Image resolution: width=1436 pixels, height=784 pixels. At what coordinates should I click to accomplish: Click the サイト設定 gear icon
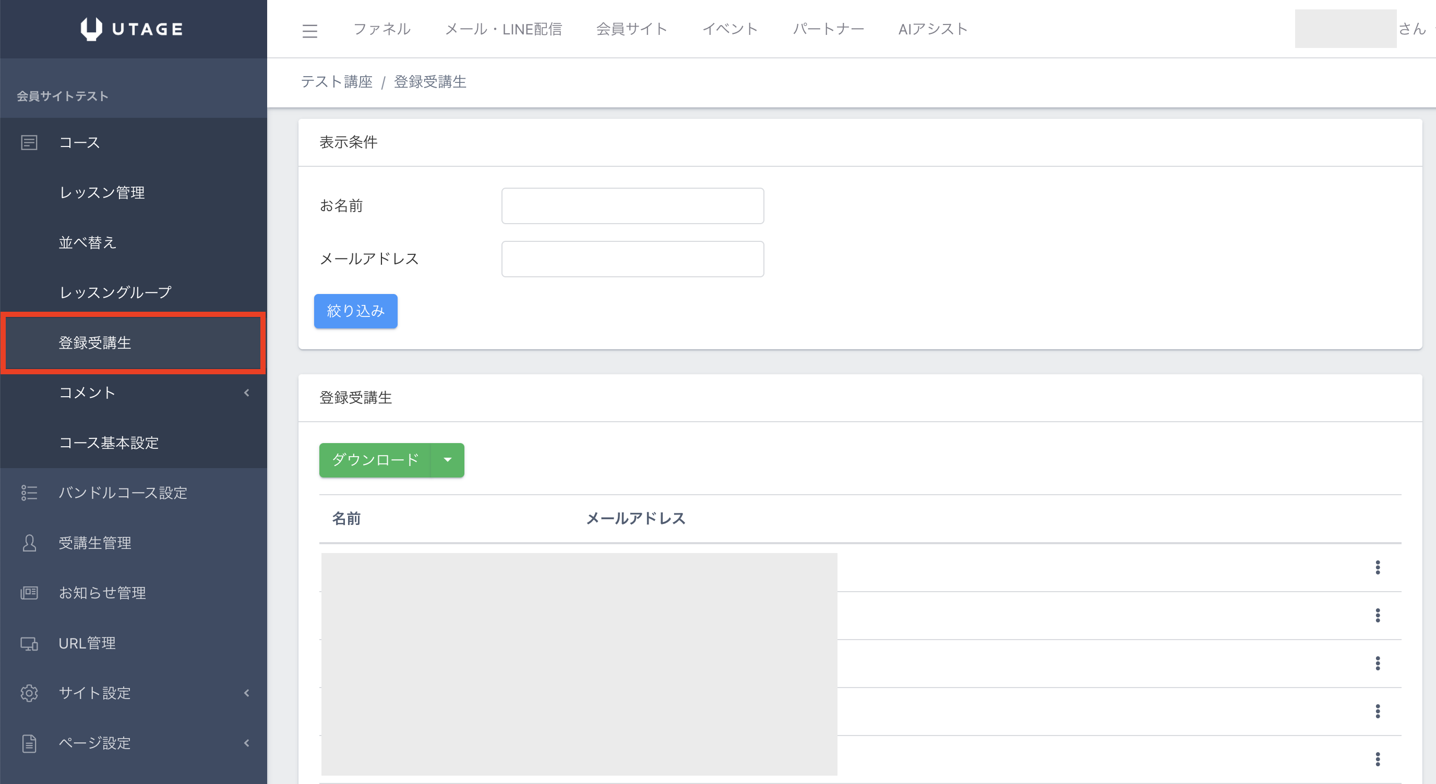29,693
